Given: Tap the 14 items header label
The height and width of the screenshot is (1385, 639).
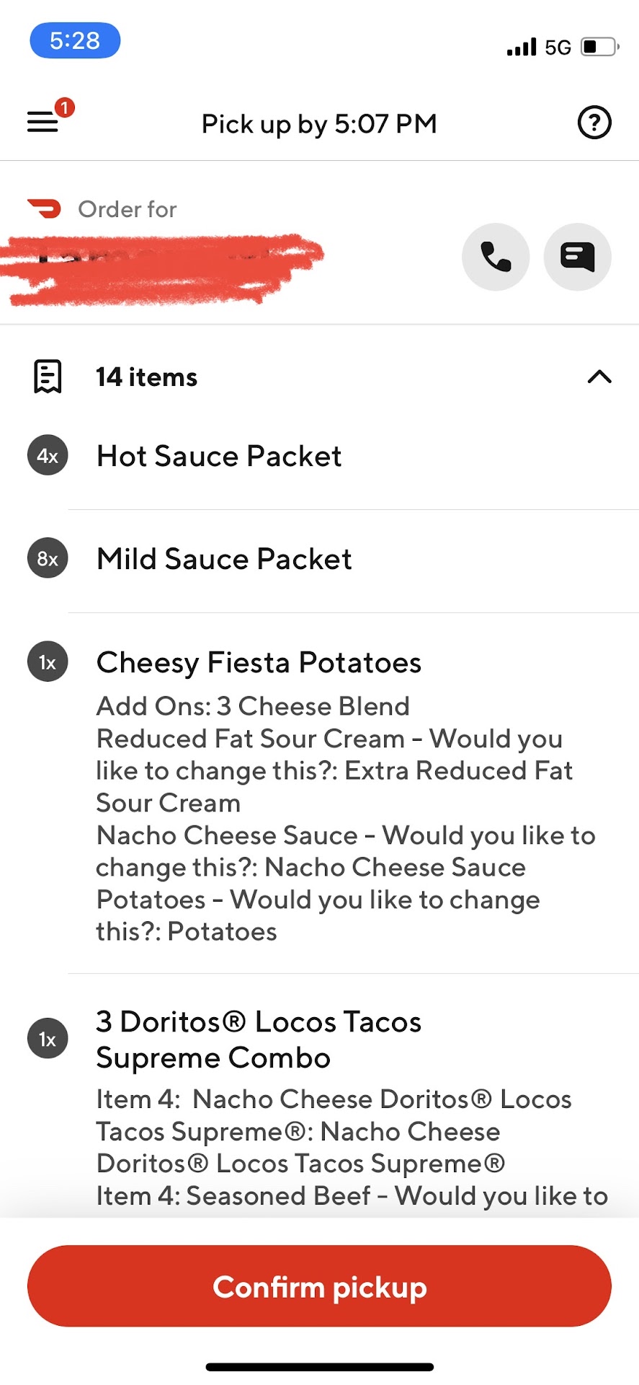Looking at the screenshot, I should 147,377.
